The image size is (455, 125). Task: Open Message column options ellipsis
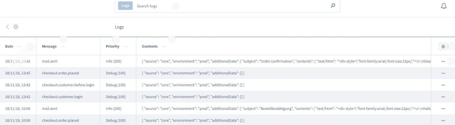63,46
